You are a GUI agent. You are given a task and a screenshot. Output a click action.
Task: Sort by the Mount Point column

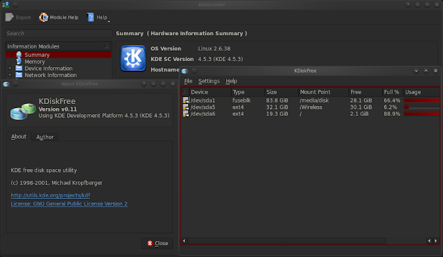coord(323,92)
